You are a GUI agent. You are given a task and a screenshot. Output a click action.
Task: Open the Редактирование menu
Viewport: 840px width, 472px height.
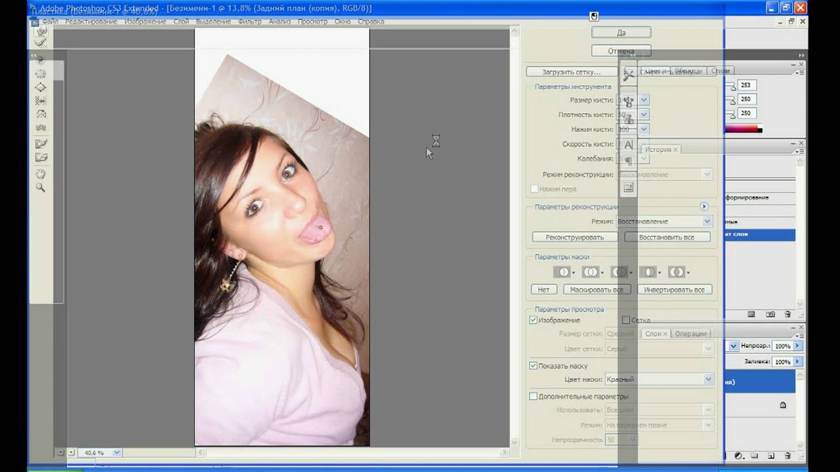coord(91,22)
